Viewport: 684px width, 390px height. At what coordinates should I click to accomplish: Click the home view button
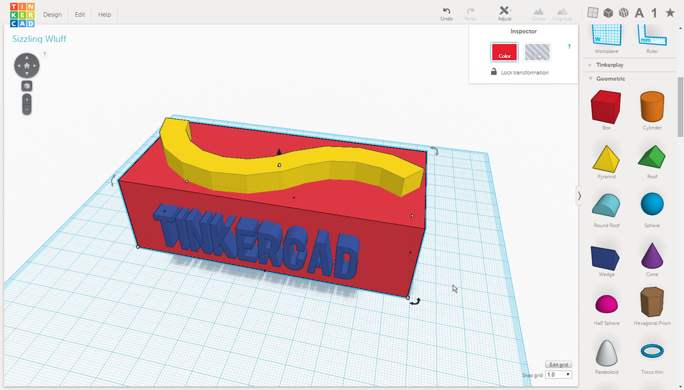pos(27,65)
